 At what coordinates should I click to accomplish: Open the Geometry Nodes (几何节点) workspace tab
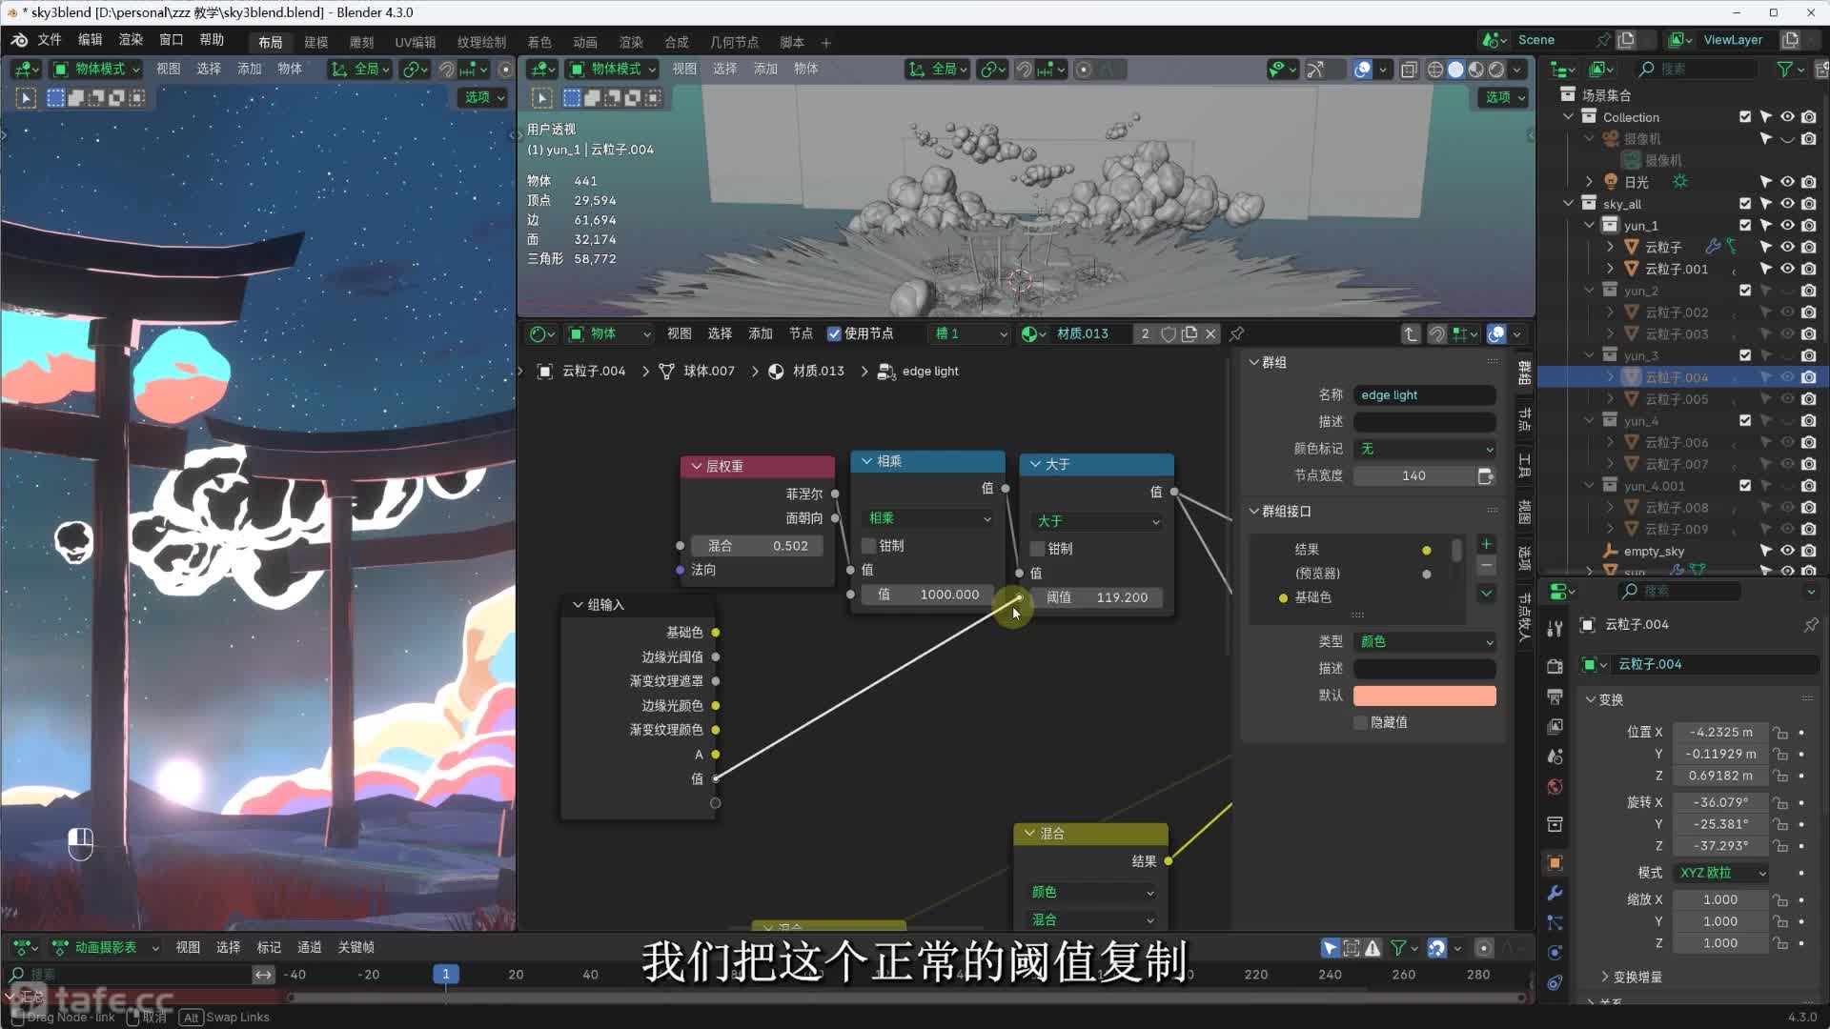click(x=734, y=42)
